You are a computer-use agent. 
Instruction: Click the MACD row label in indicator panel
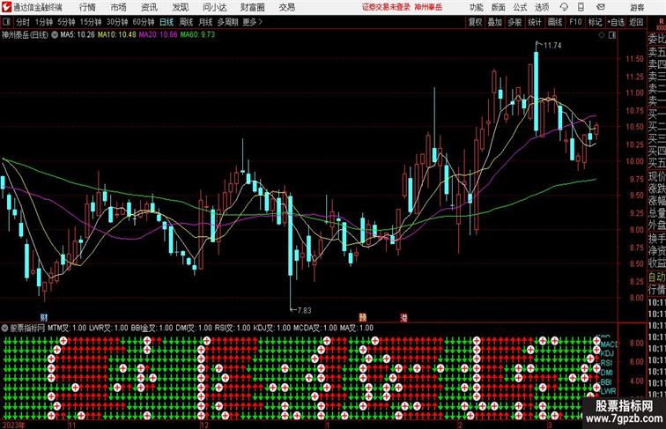[609, 344]
